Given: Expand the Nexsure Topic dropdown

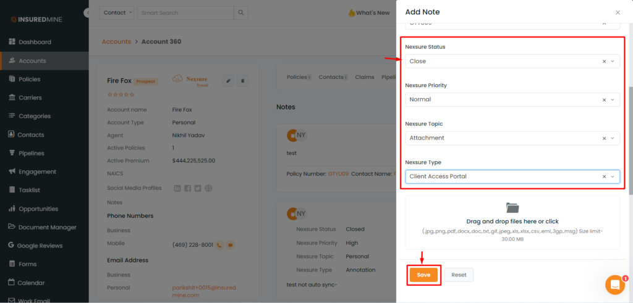Looking at the screenshot, I should tap(613, 138).
